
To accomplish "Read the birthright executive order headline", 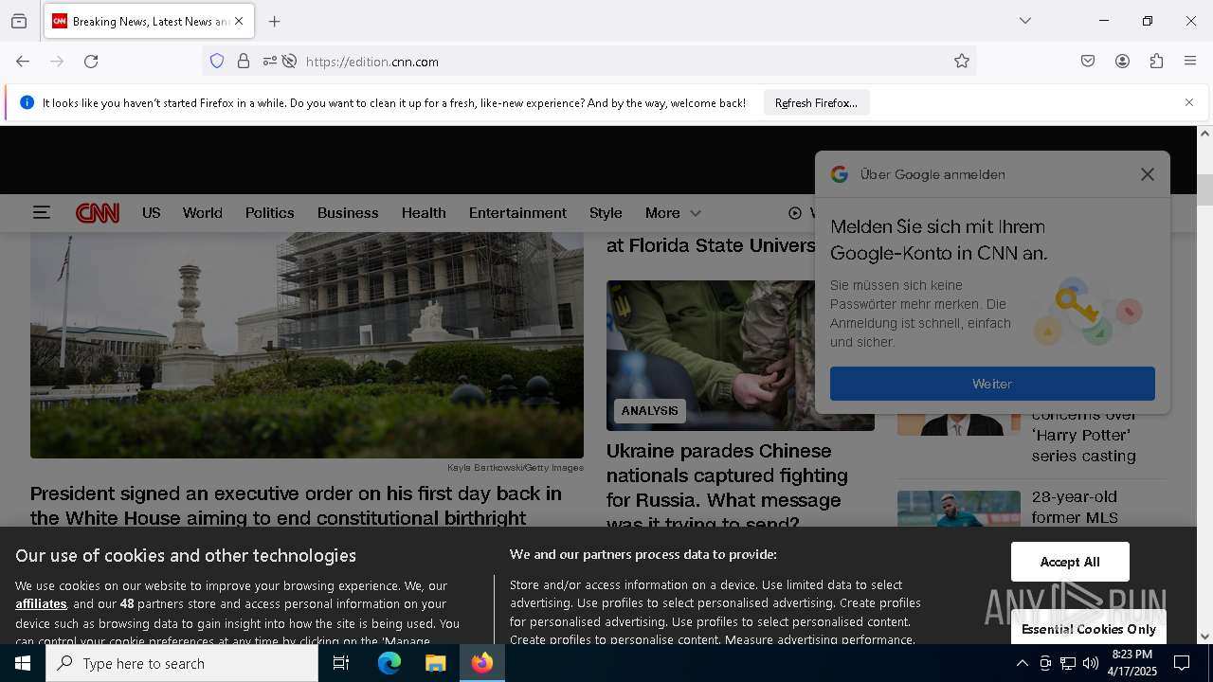I will [296, 506].
